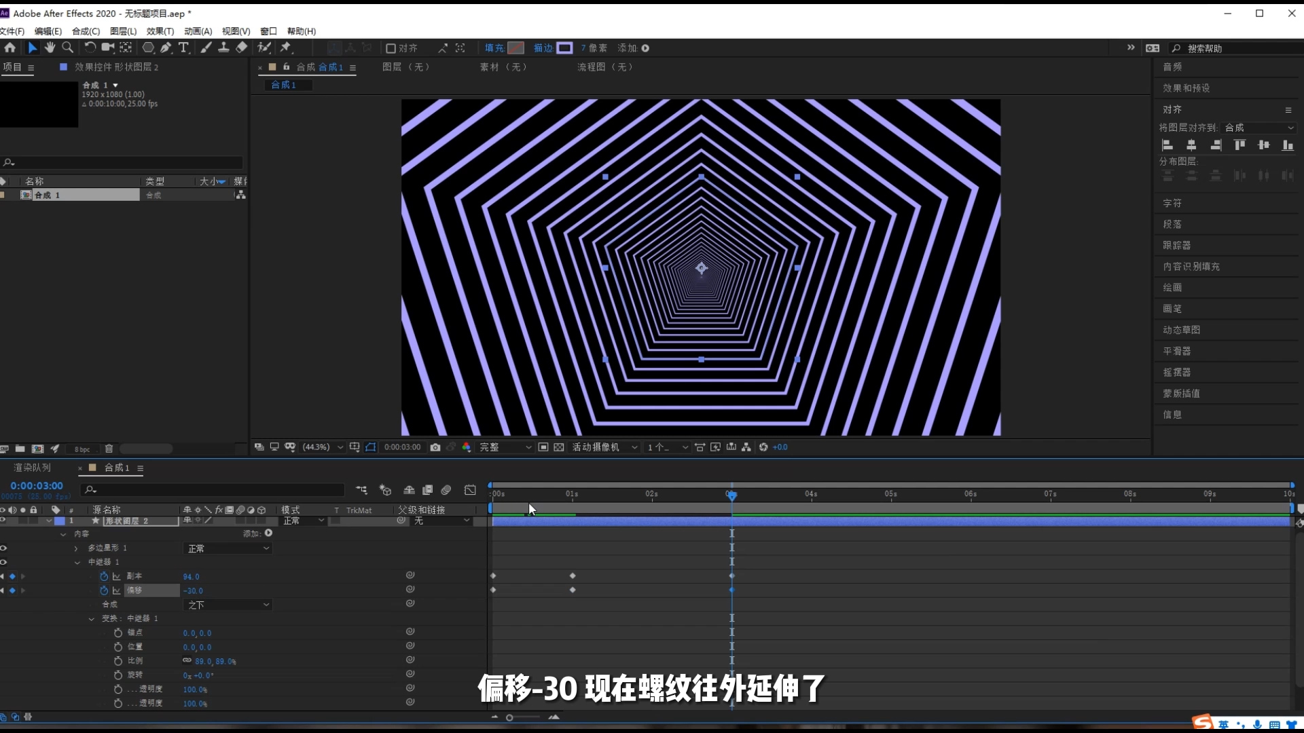This screenshot has height=733, width=1304.
Task: Enable motion blur for timeline
Action: pos(446,490)
